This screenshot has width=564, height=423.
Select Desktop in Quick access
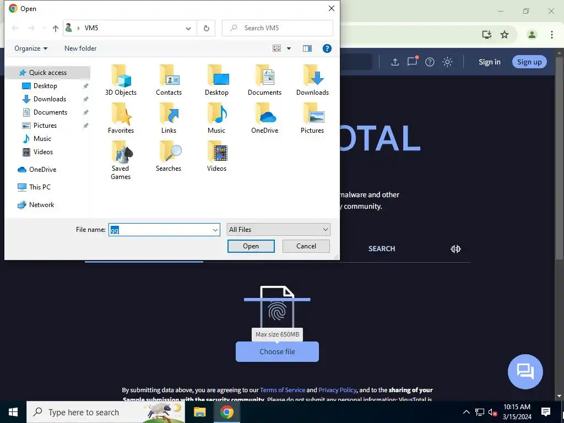tap(45, 85)
